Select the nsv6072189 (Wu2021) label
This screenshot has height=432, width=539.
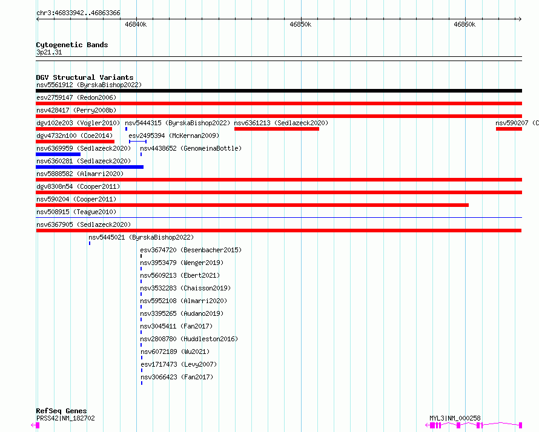tap(175, 352)
